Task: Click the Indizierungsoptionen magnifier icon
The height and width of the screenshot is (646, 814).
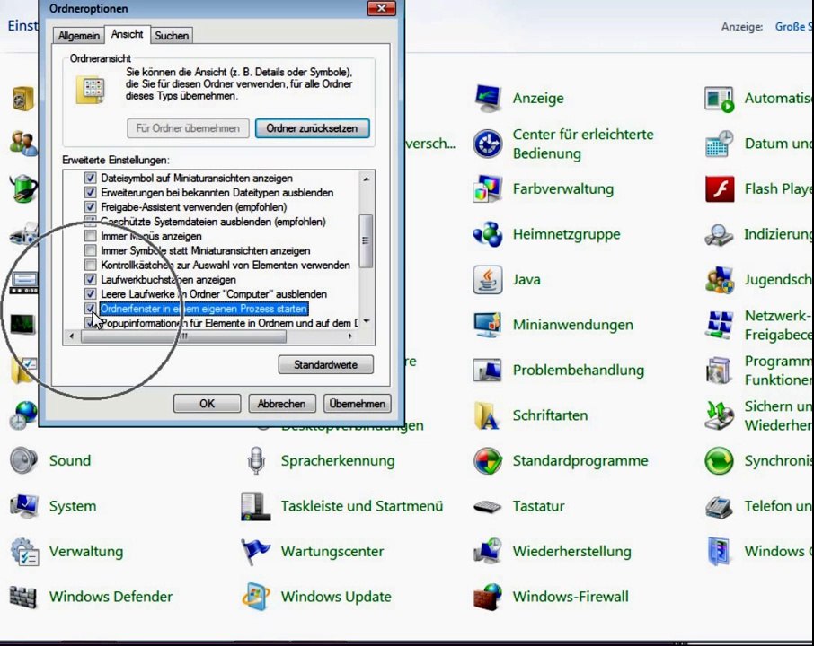Action: point(720,234)
